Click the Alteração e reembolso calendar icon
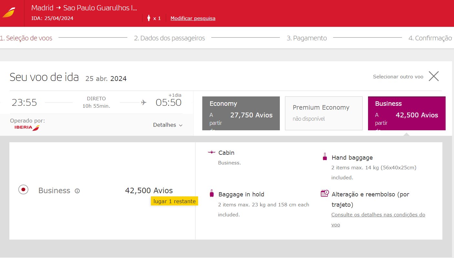454x258 pixels. [324, 193]
